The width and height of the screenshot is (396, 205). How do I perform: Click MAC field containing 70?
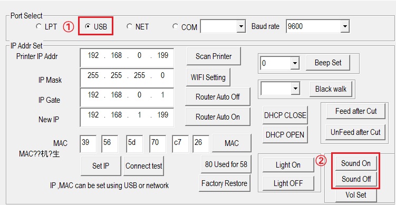pyautogui.click(x=158, y=144)
